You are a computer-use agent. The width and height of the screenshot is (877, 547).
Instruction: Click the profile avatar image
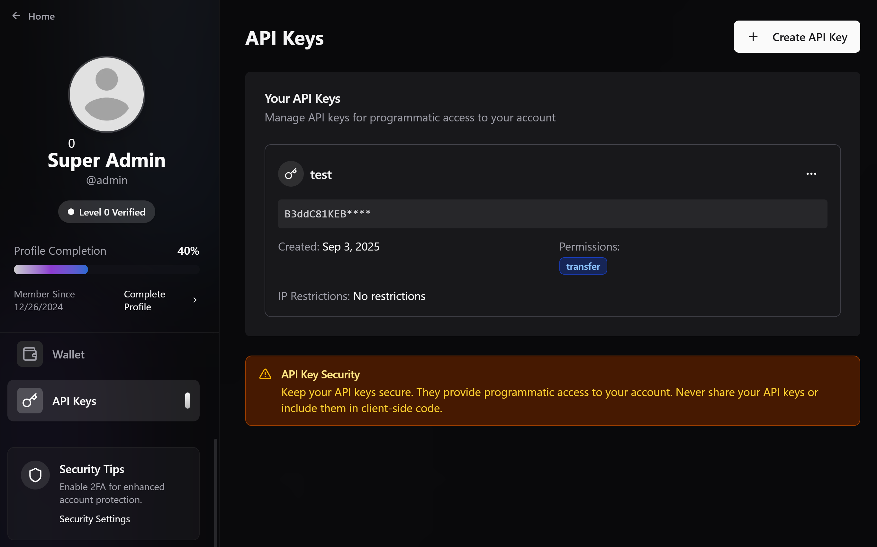click(x=106, y=94)
